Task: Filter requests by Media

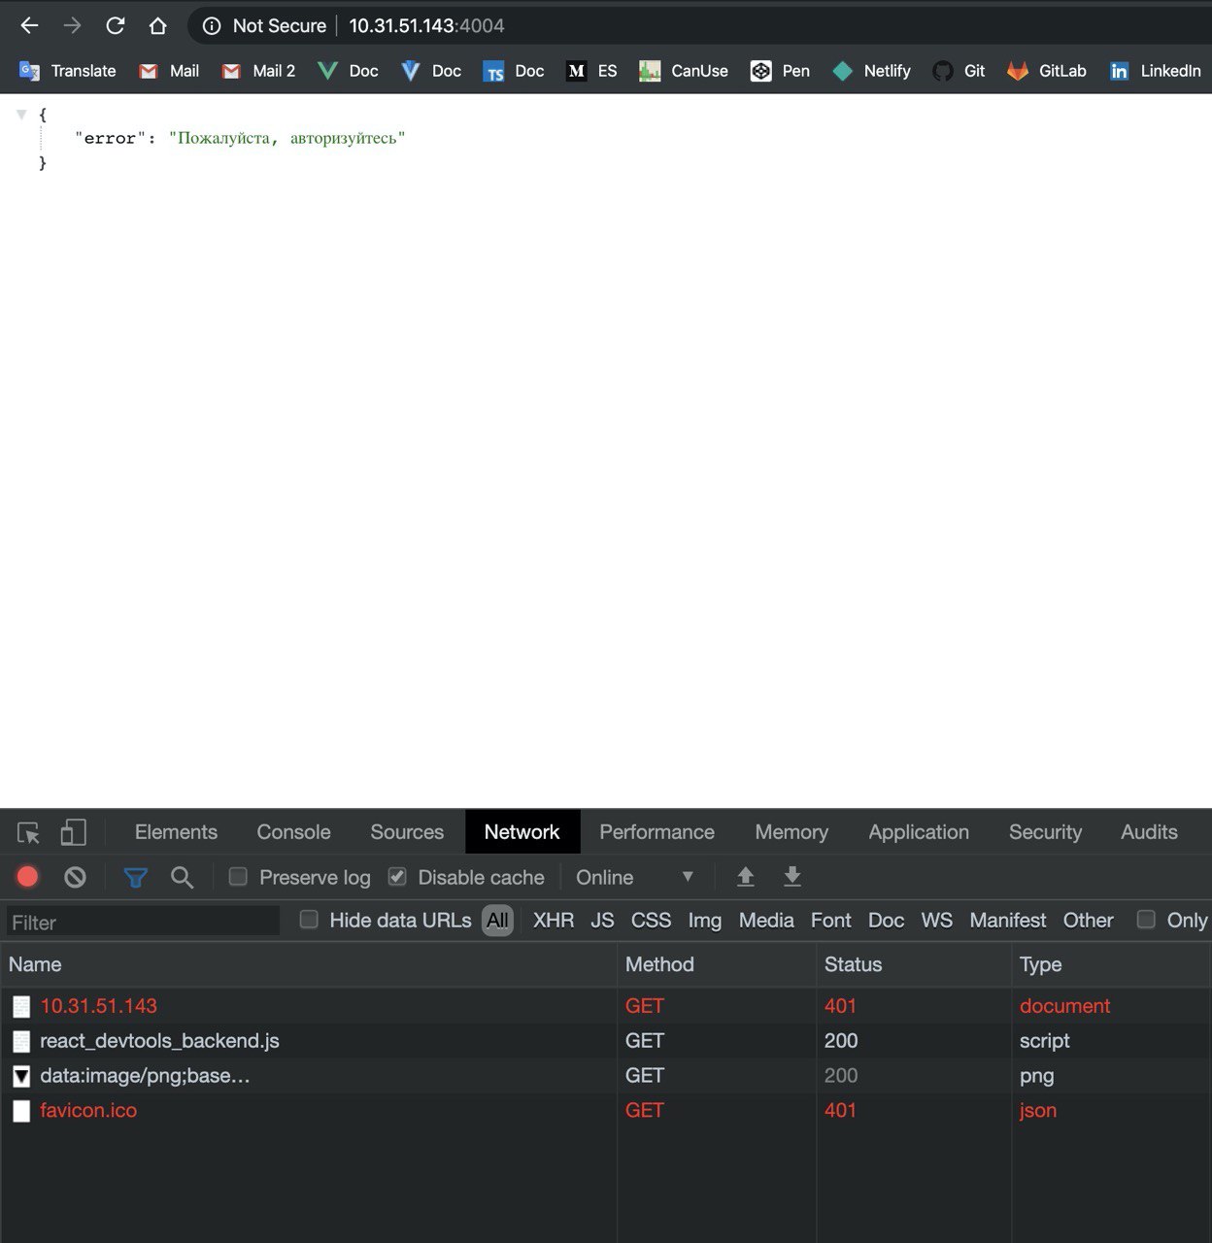Action: pos(766,921)
